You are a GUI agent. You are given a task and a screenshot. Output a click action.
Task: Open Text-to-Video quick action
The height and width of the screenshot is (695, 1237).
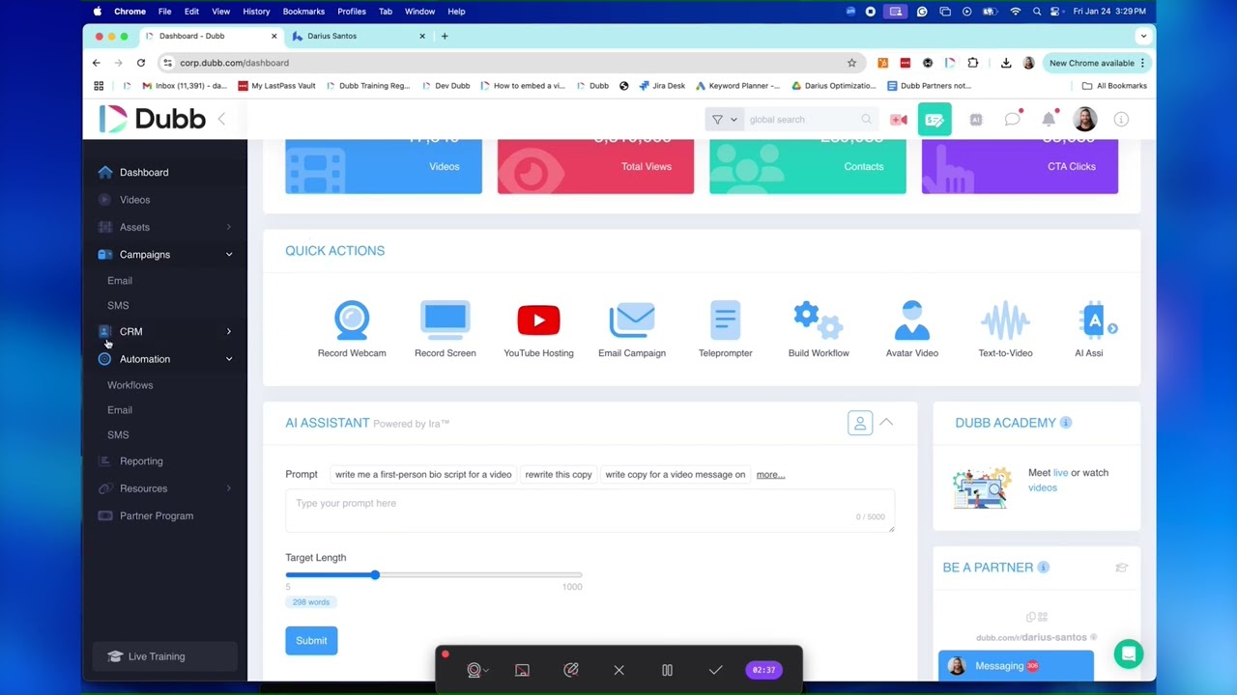point(1005,329)
